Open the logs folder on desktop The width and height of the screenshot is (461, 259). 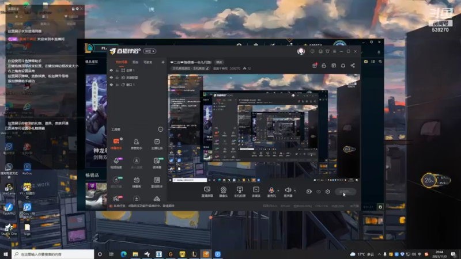click(27, 229)
